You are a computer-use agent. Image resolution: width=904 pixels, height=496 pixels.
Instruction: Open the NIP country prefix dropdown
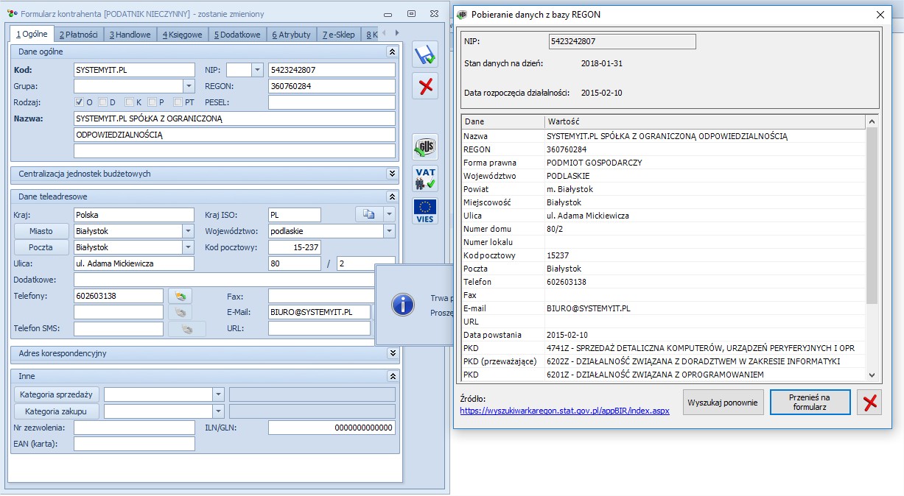tap(257, 70)
